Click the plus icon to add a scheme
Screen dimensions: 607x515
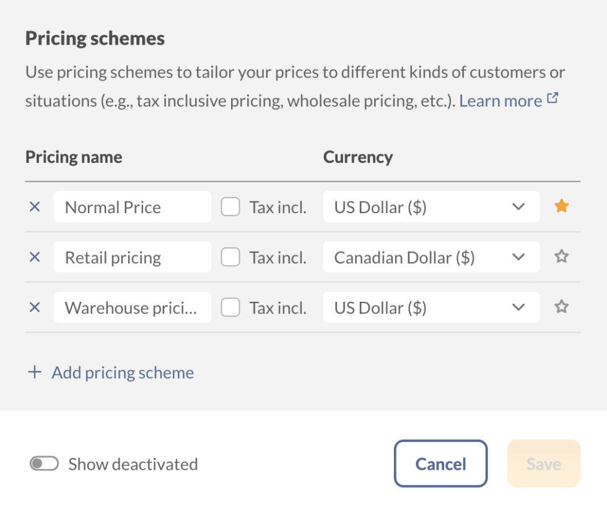(x=34, y=372)
